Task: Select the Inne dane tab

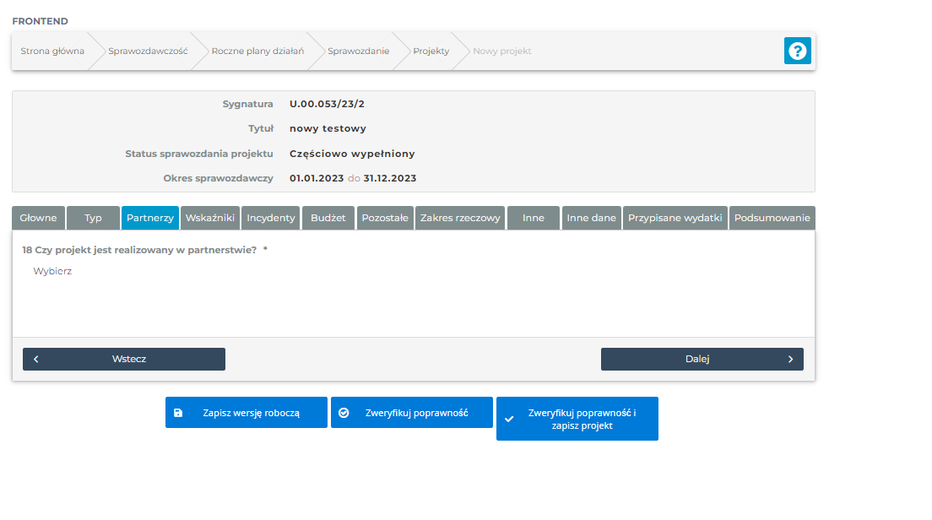Action: [x=591, y=218]
